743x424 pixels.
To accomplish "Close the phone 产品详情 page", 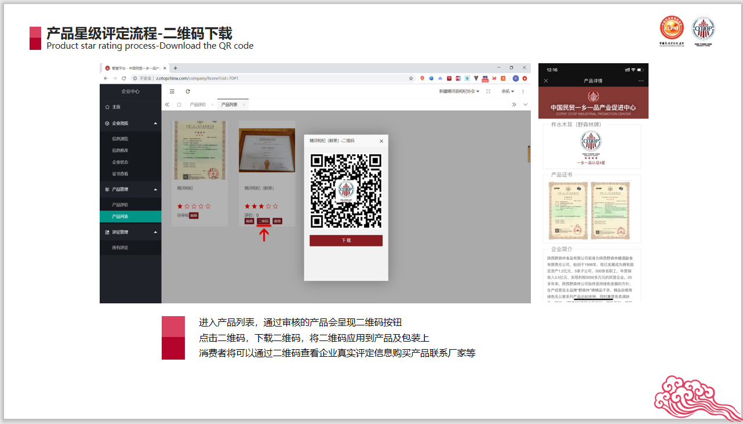I will [546, 81].
